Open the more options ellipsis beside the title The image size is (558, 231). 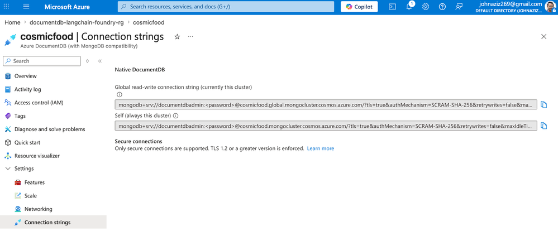(x=190, y=37)
